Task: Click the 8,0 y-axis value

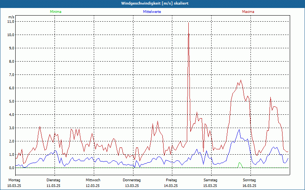Action: pos(12,62)
